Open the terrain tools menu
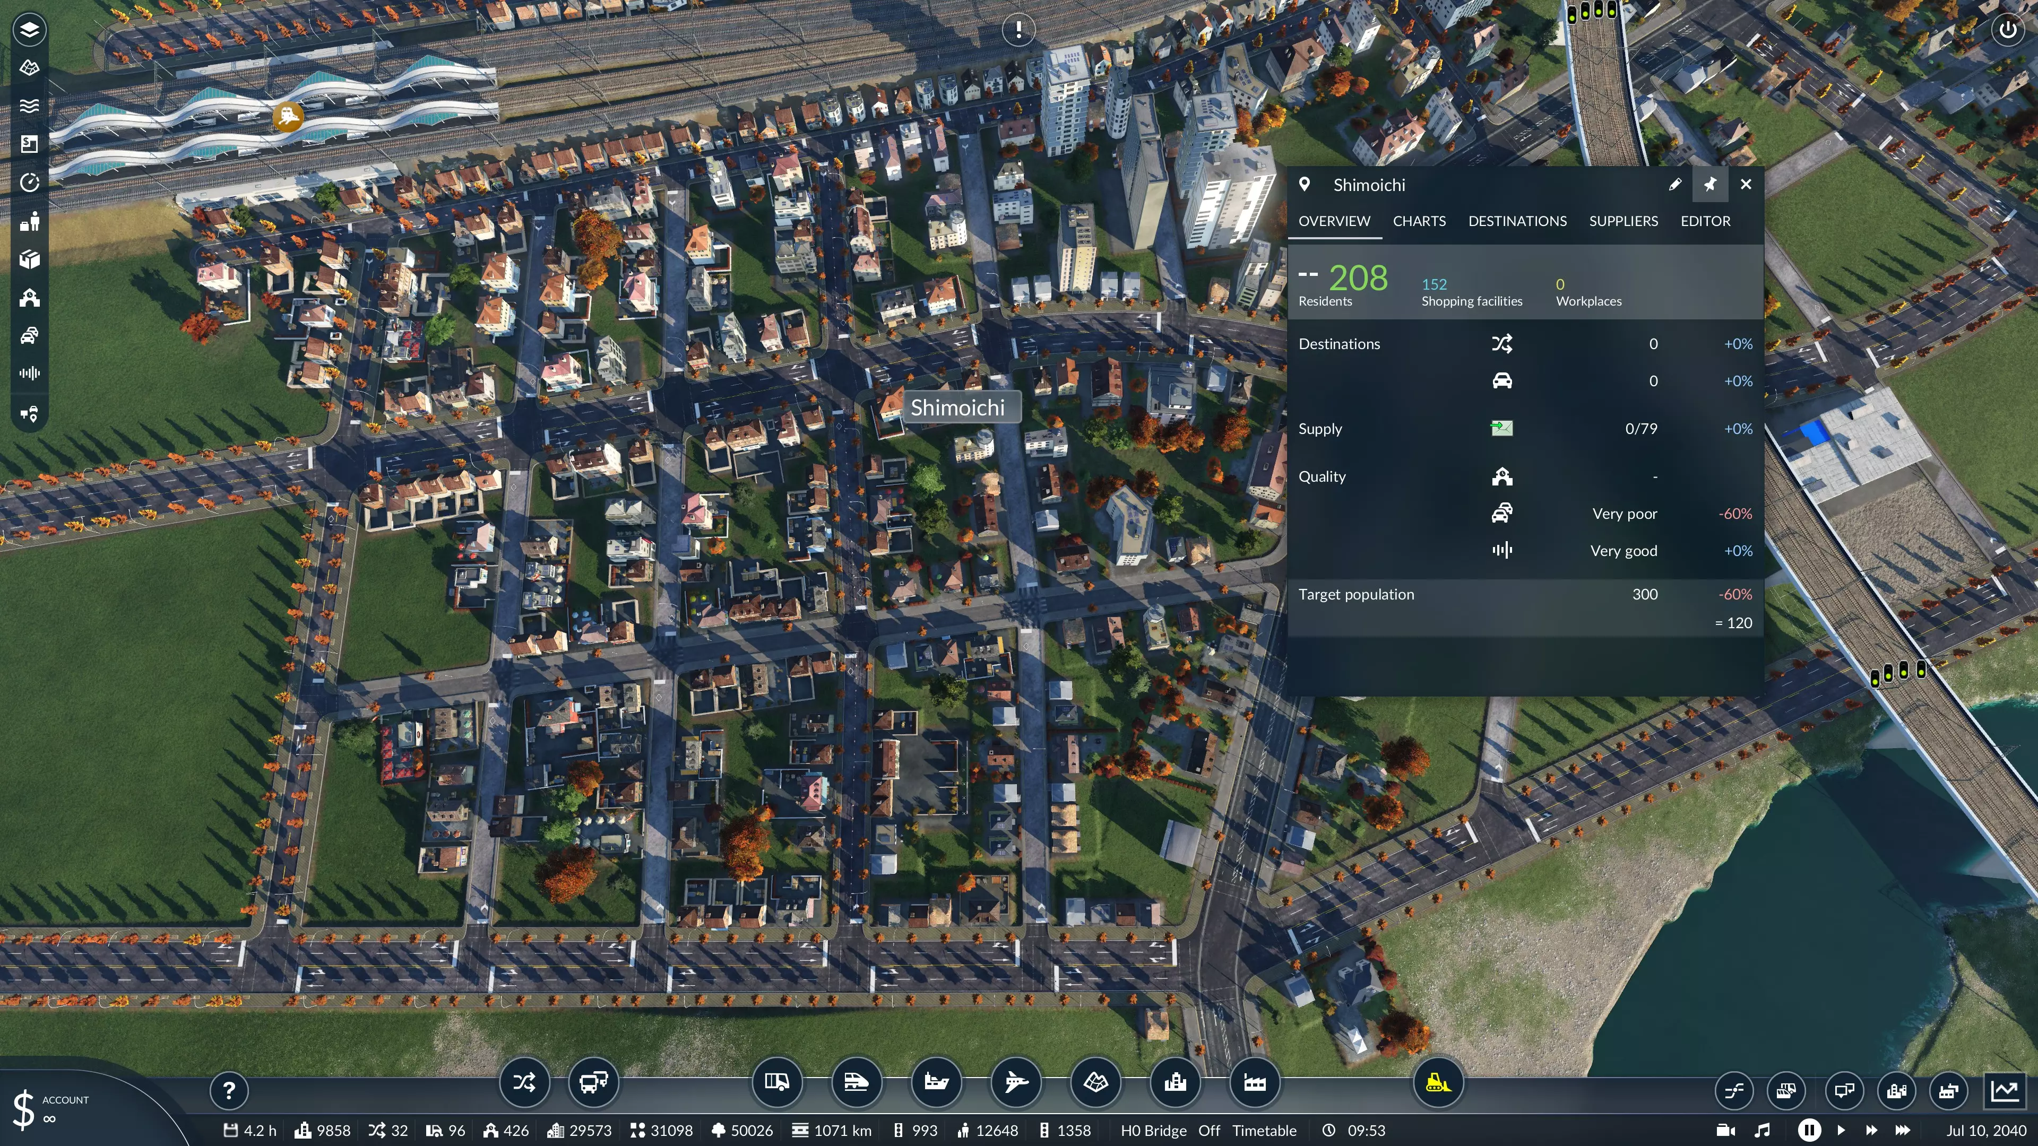 (1096, 1082)
